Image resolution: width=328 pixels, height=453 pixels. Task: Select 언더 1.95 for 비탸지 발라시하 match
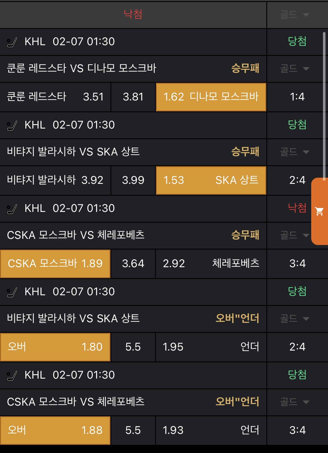(x=211, y=347)
